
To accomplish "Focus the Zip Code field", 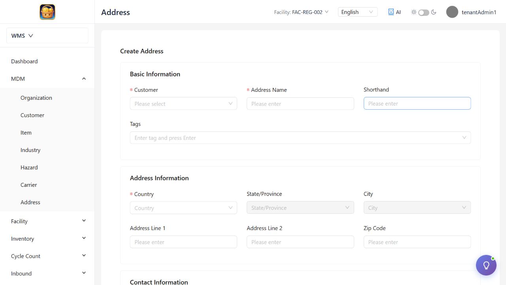I will point(417,242).
